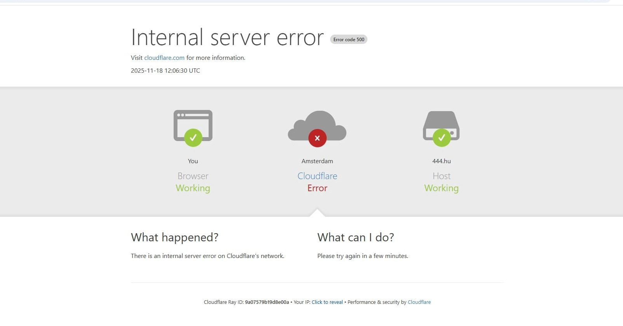This screenshot has height=326, width=623.
Task: Click the Working status under Host
Action: pyautogui.click(x=442, y=188)
